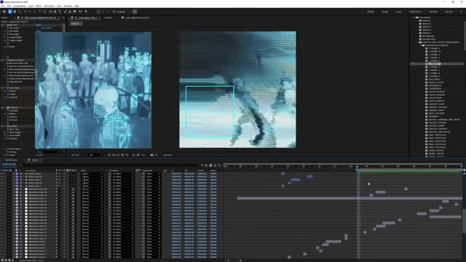Viewport: 466px width, 262px height.
Task: Select the BLOODY_GLITCH preset
Action: coord(436,82)
